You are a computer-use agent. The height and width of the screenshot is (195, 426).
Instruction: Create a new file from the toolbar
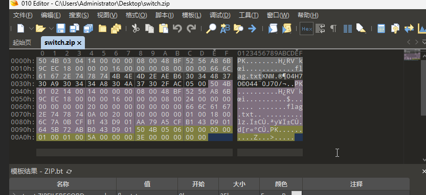pyautogui.click(x=21, y=29)
